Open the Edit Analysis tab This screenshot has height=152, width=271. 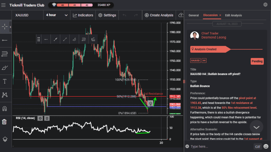(x=233, y=15)
